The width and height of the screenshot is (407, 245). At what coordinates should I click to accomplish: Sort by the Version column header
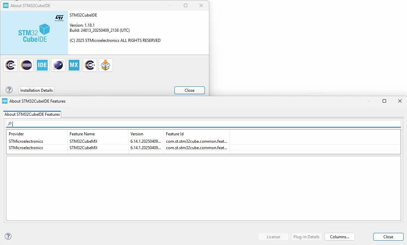(146, 134)
